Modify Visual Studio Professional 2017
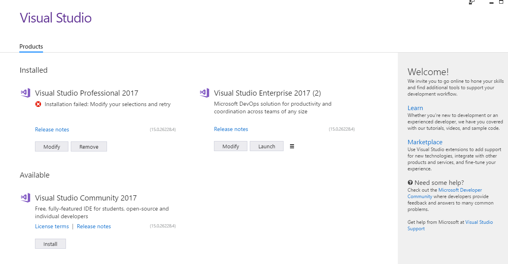The width and height of the screenshot is (508, 264). pos(51,147)
